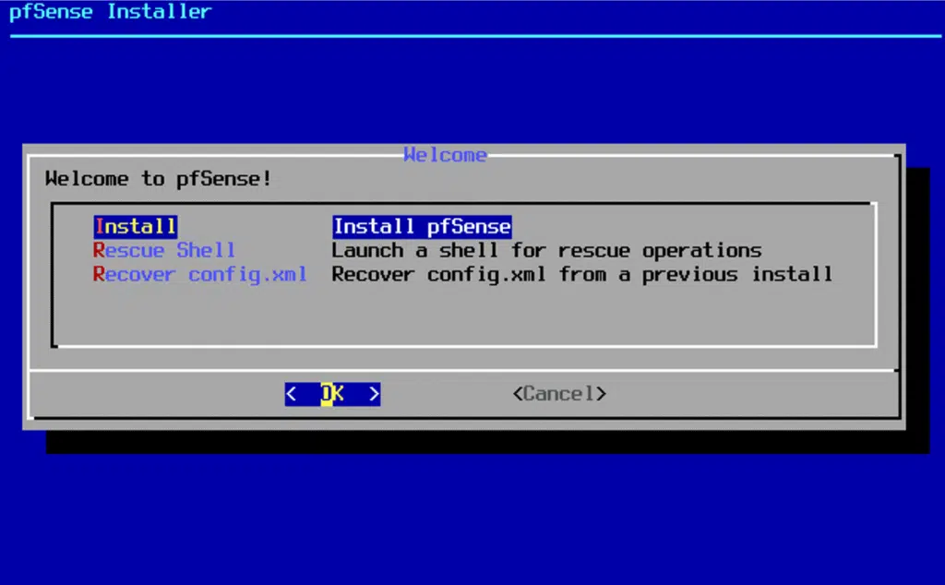Click the left angle bracket of OK
This screenshot has height=585, width=945.
(x=291, y=394)
